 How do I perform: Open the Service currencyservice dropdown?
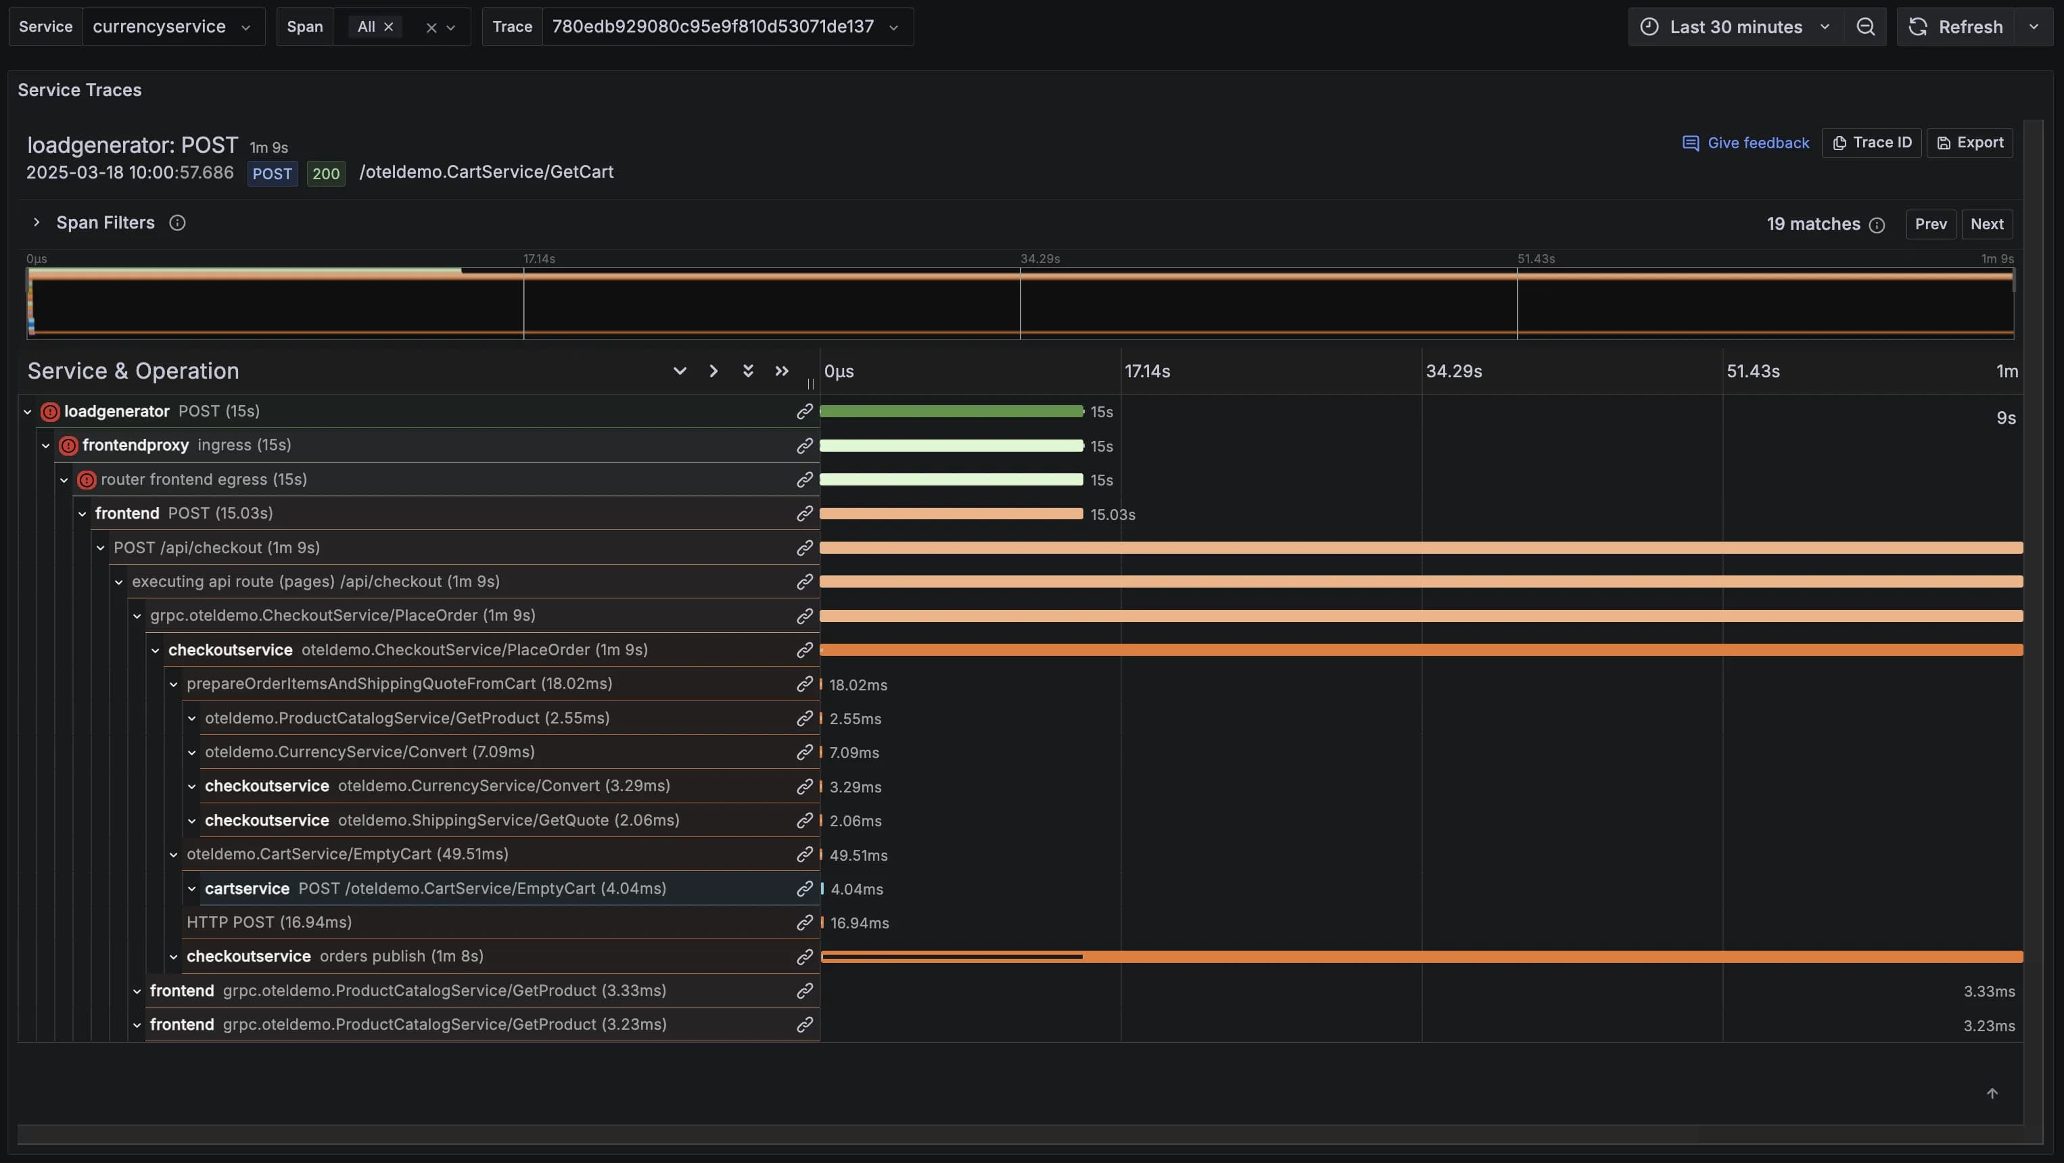(173, 27)
